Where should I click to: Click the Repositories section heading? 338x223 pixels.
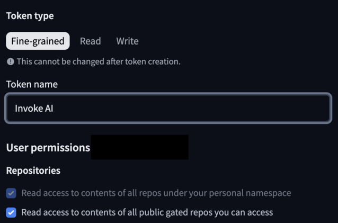pos(33,171)
